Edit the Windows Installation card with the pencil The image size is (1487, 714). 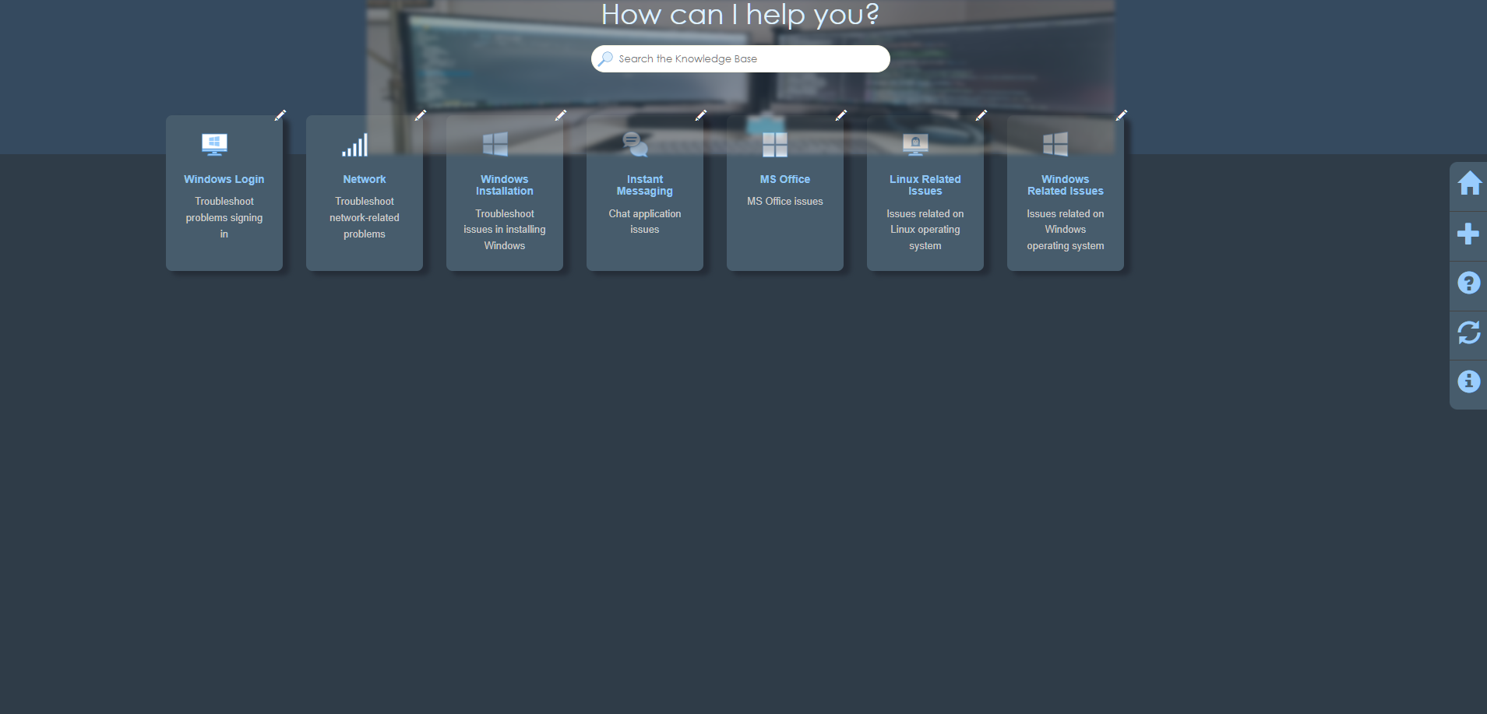pos(561,115)
